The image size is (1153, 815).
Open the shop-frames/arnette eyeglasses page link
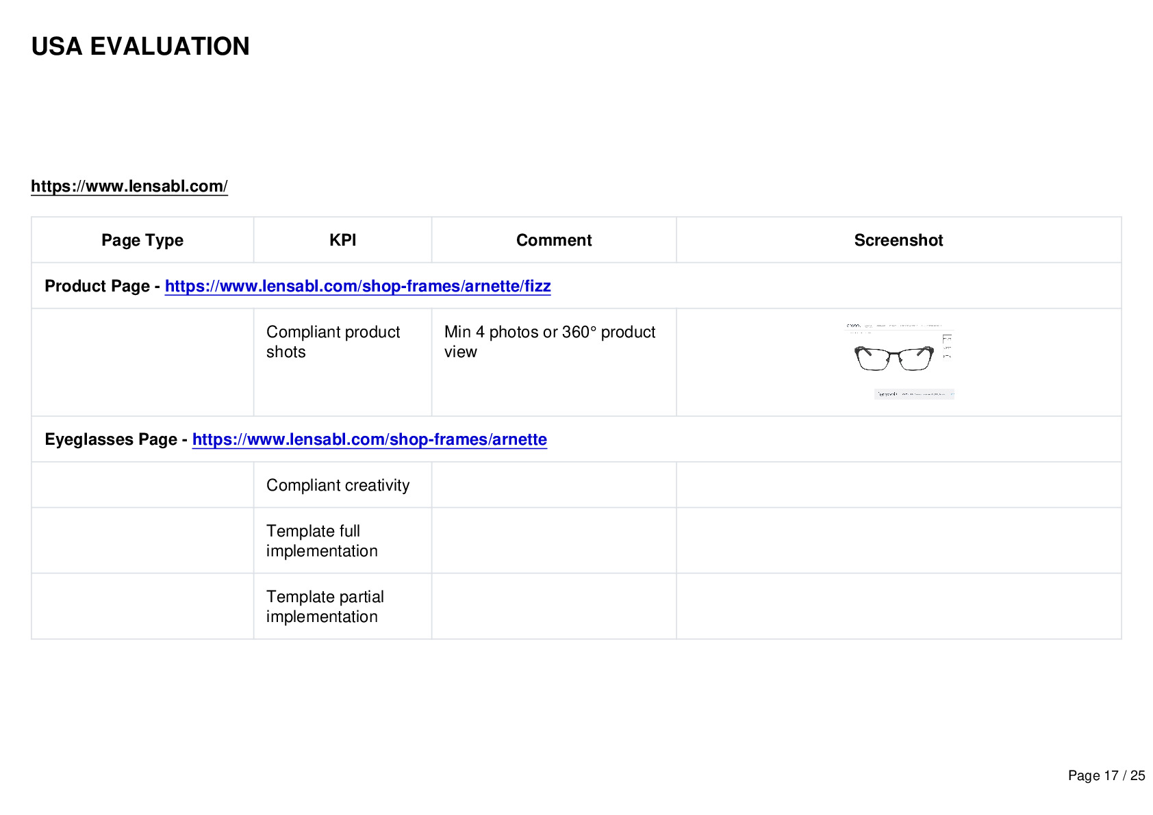(370, 439)
